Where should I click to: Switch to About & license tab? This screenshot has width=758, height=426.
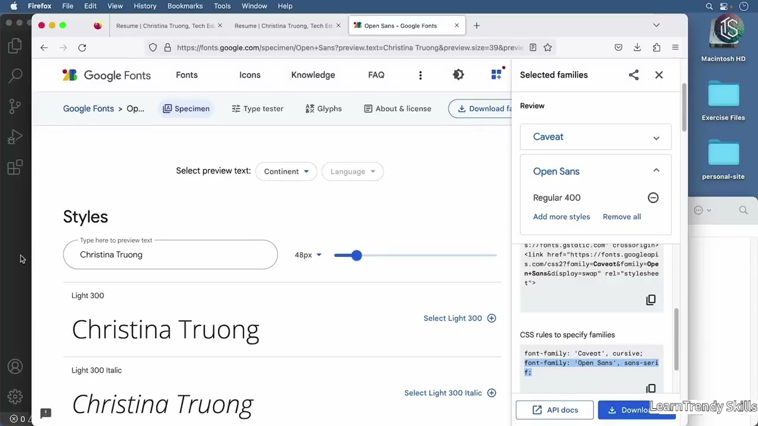point(397,109)
